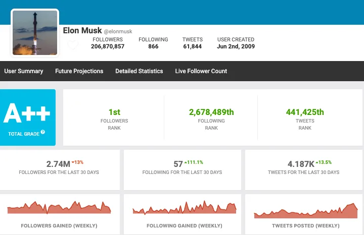Click TWEETS FOR THE LAST 30 DAYS label
Image resolution: width=364 pixels, height=235 pixels.
point(304,172)
